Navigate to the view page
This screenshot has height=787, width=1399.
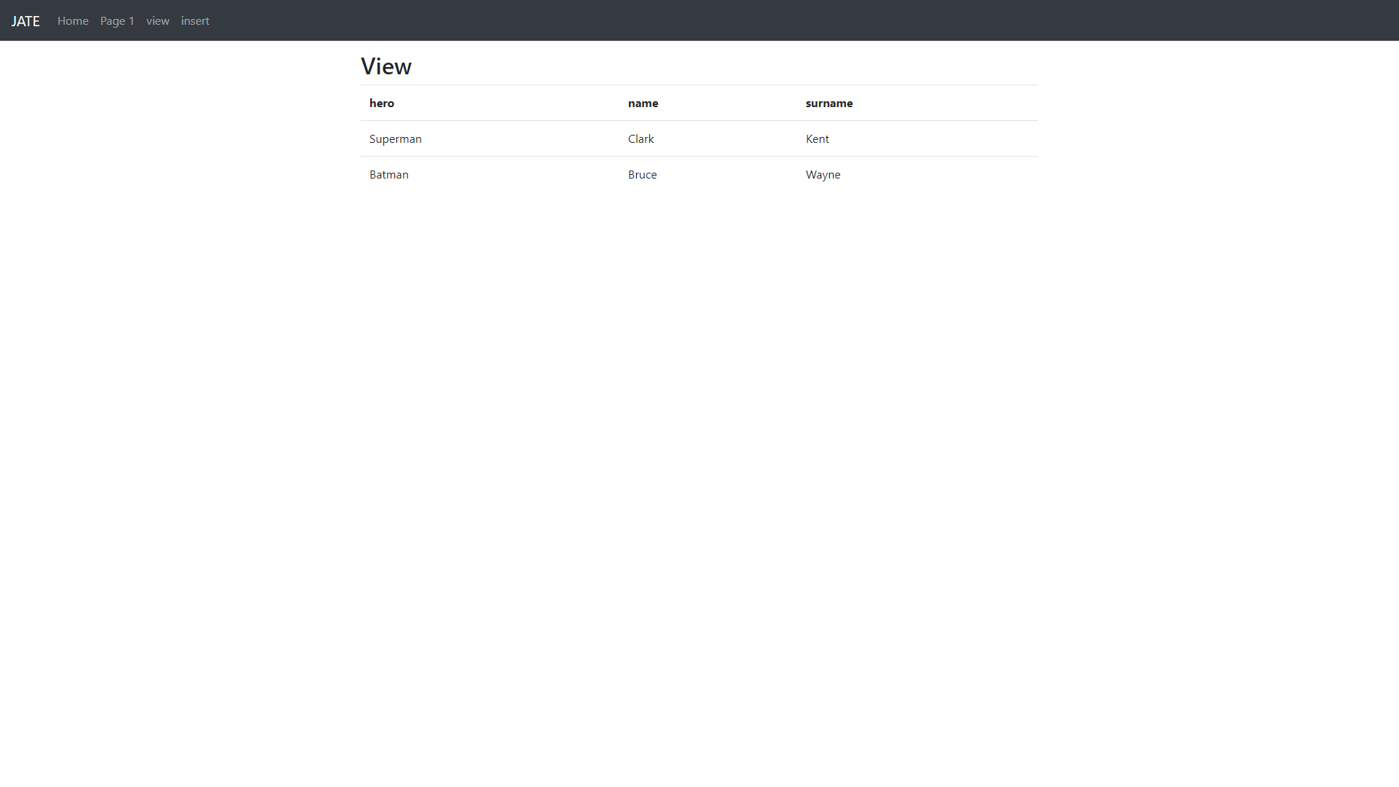coord(157,21)
